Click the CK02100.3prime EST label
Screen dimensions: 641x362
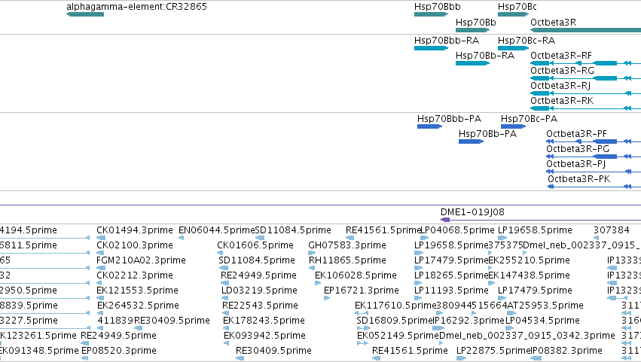135,245
